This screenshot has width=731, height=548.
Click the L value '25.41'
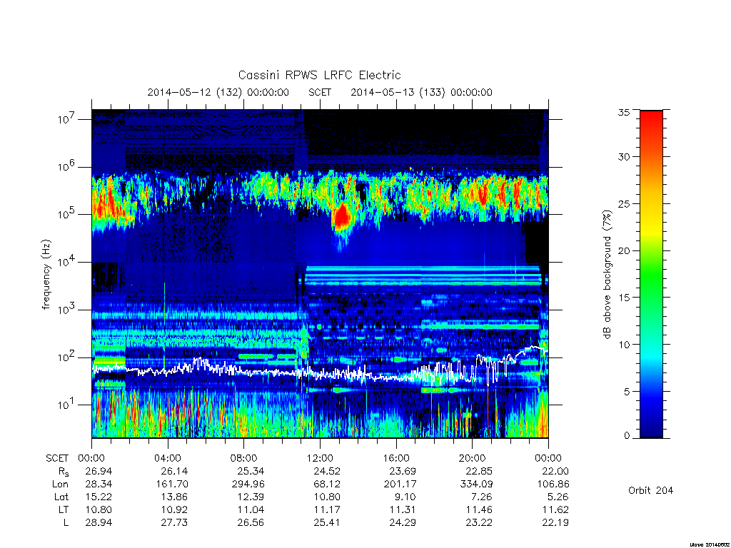327,522
